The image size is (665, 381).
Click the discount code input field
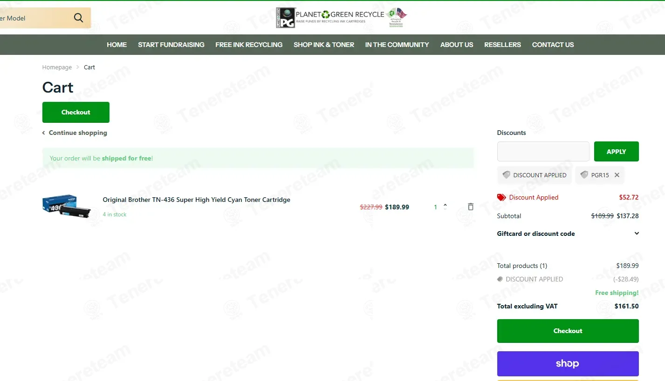pyautogui.click(x=543, y=152)
